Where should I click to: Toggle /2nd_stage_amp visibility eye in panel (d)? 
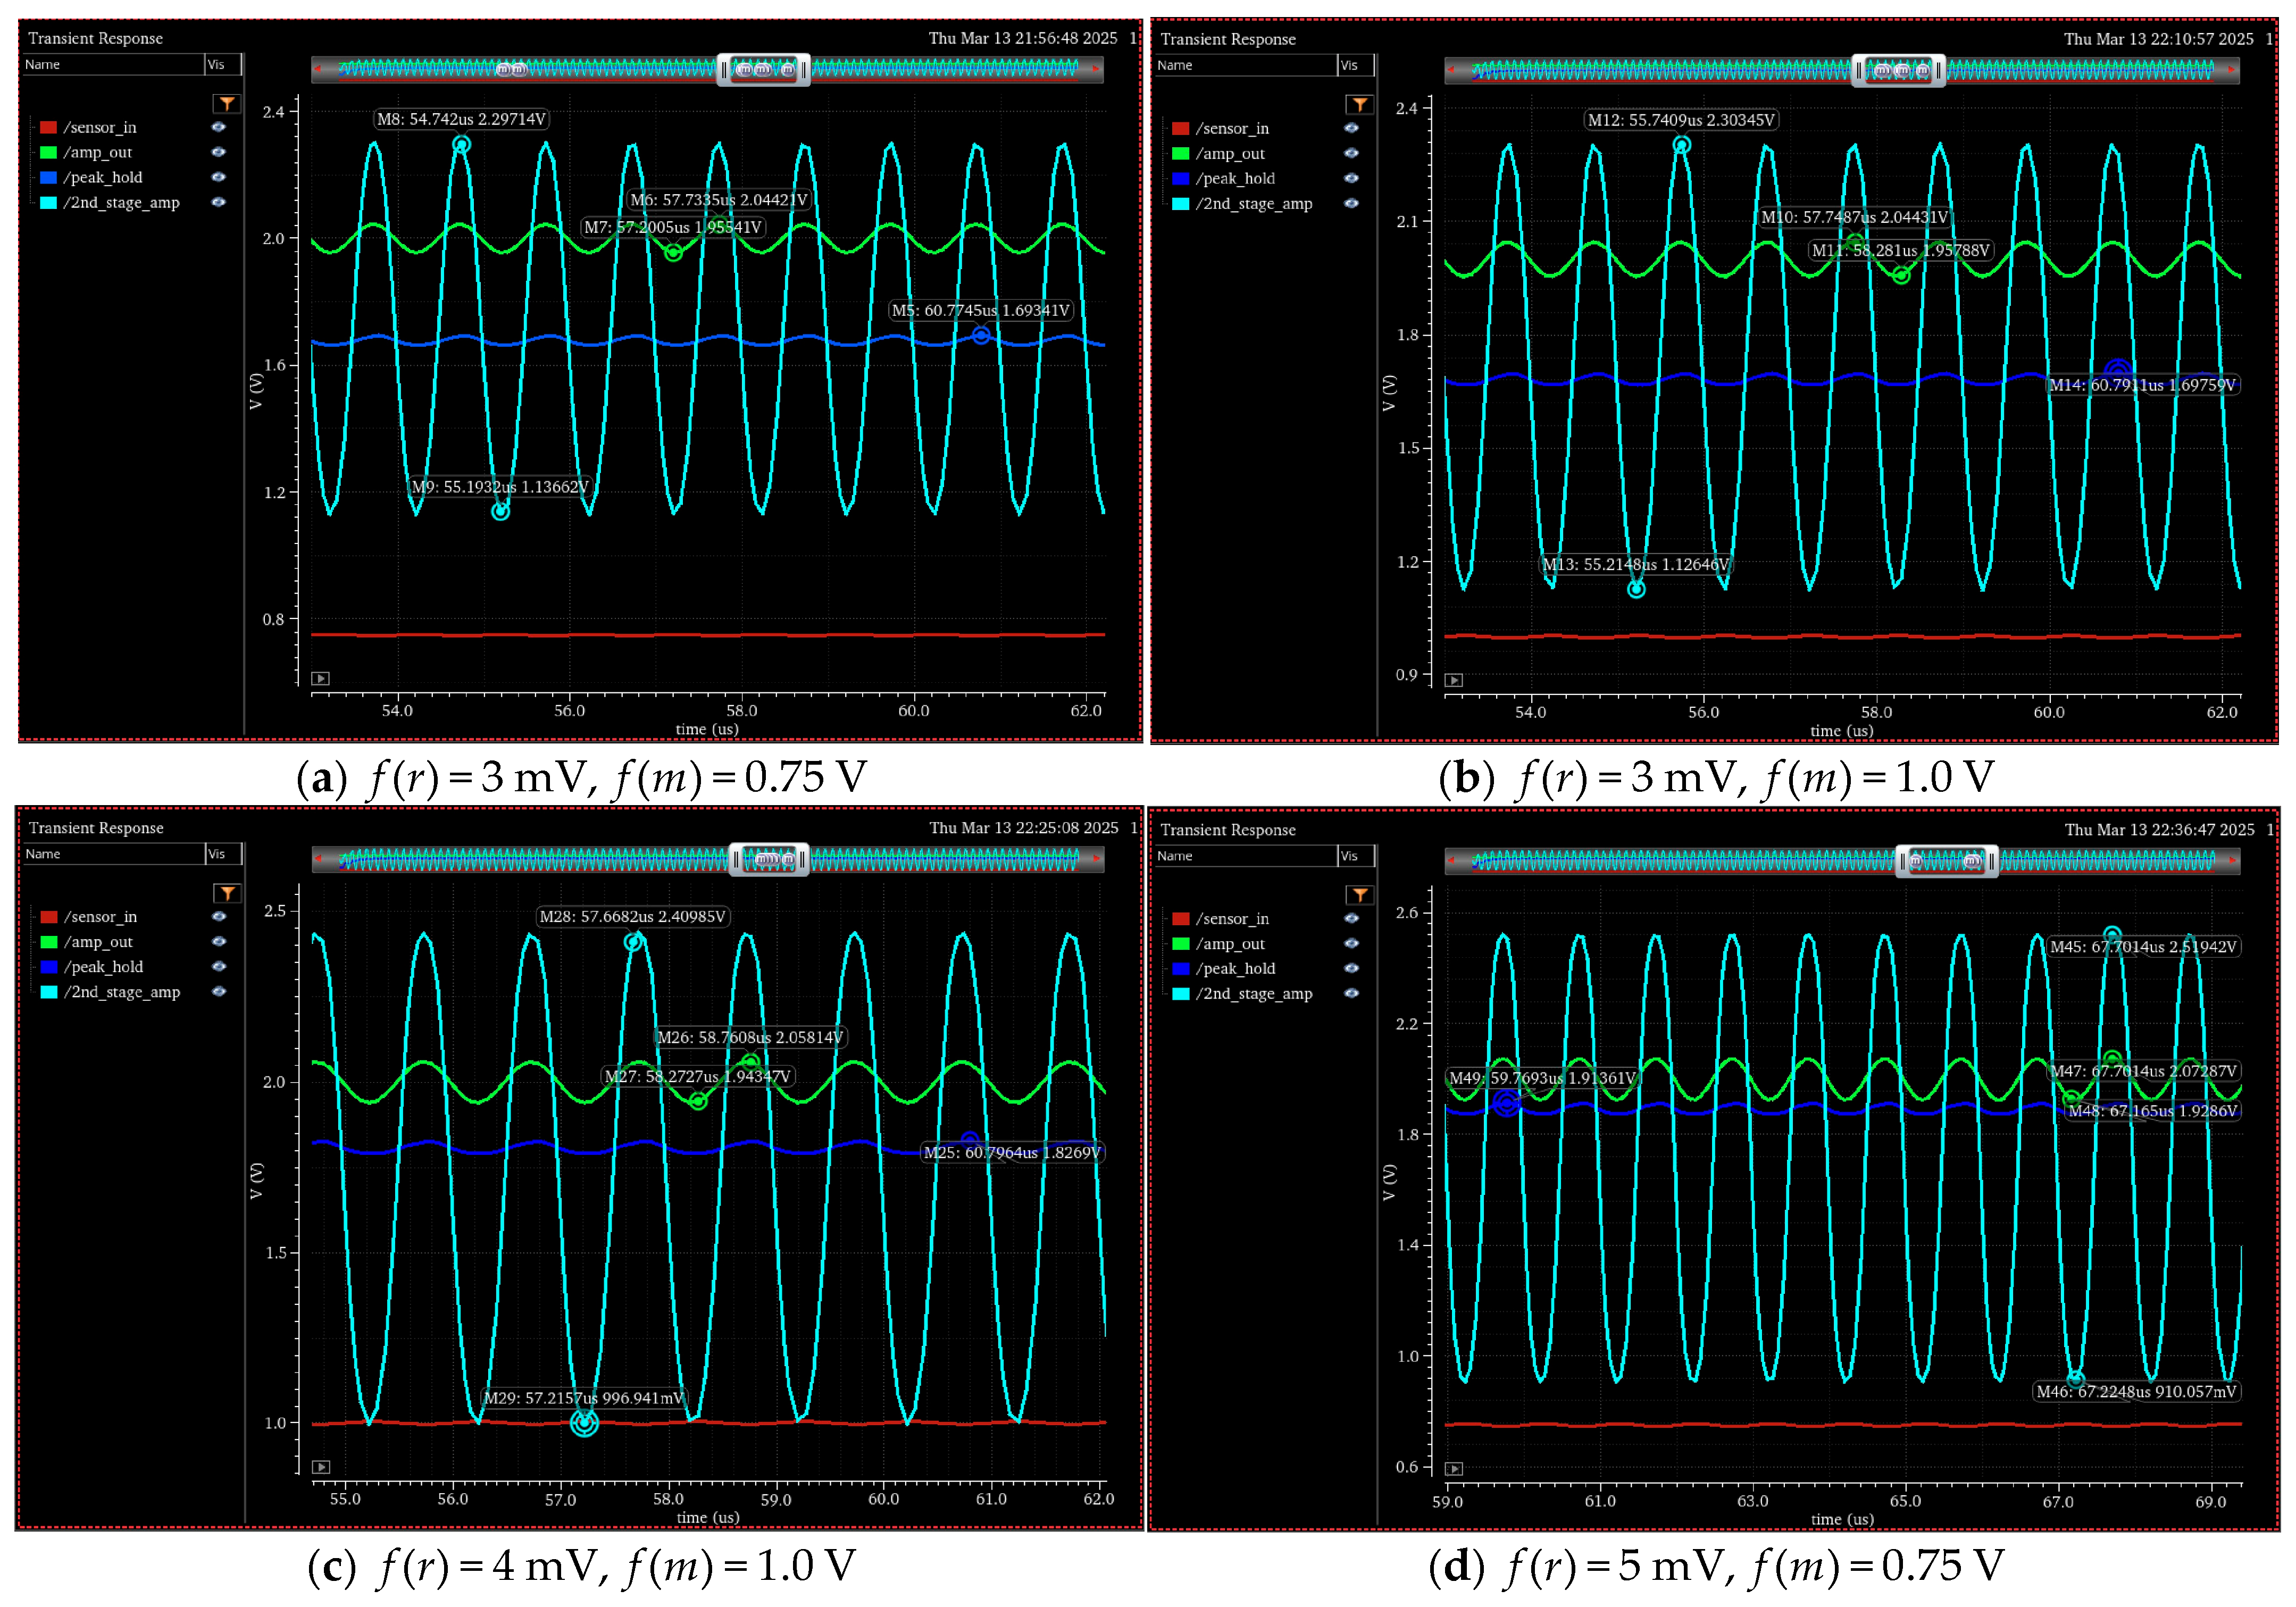click(x=1352, y=993)
